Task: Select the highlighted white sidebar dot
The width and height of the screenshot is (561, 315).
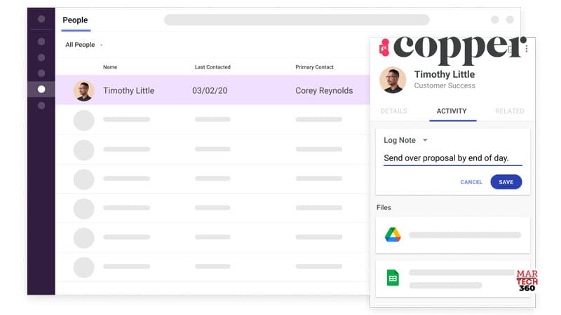Action: click(41, 90)
